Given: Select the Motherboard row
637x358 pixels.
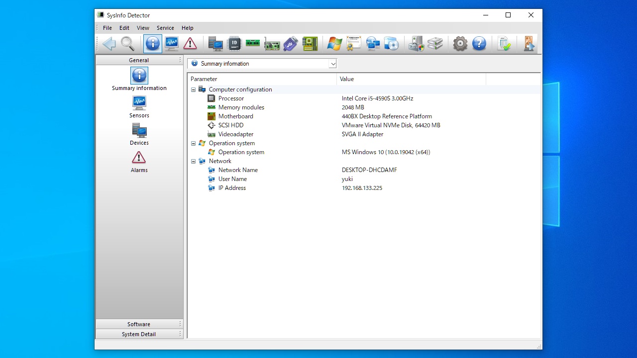Looking at the screenshot, I should pos(364,116).
